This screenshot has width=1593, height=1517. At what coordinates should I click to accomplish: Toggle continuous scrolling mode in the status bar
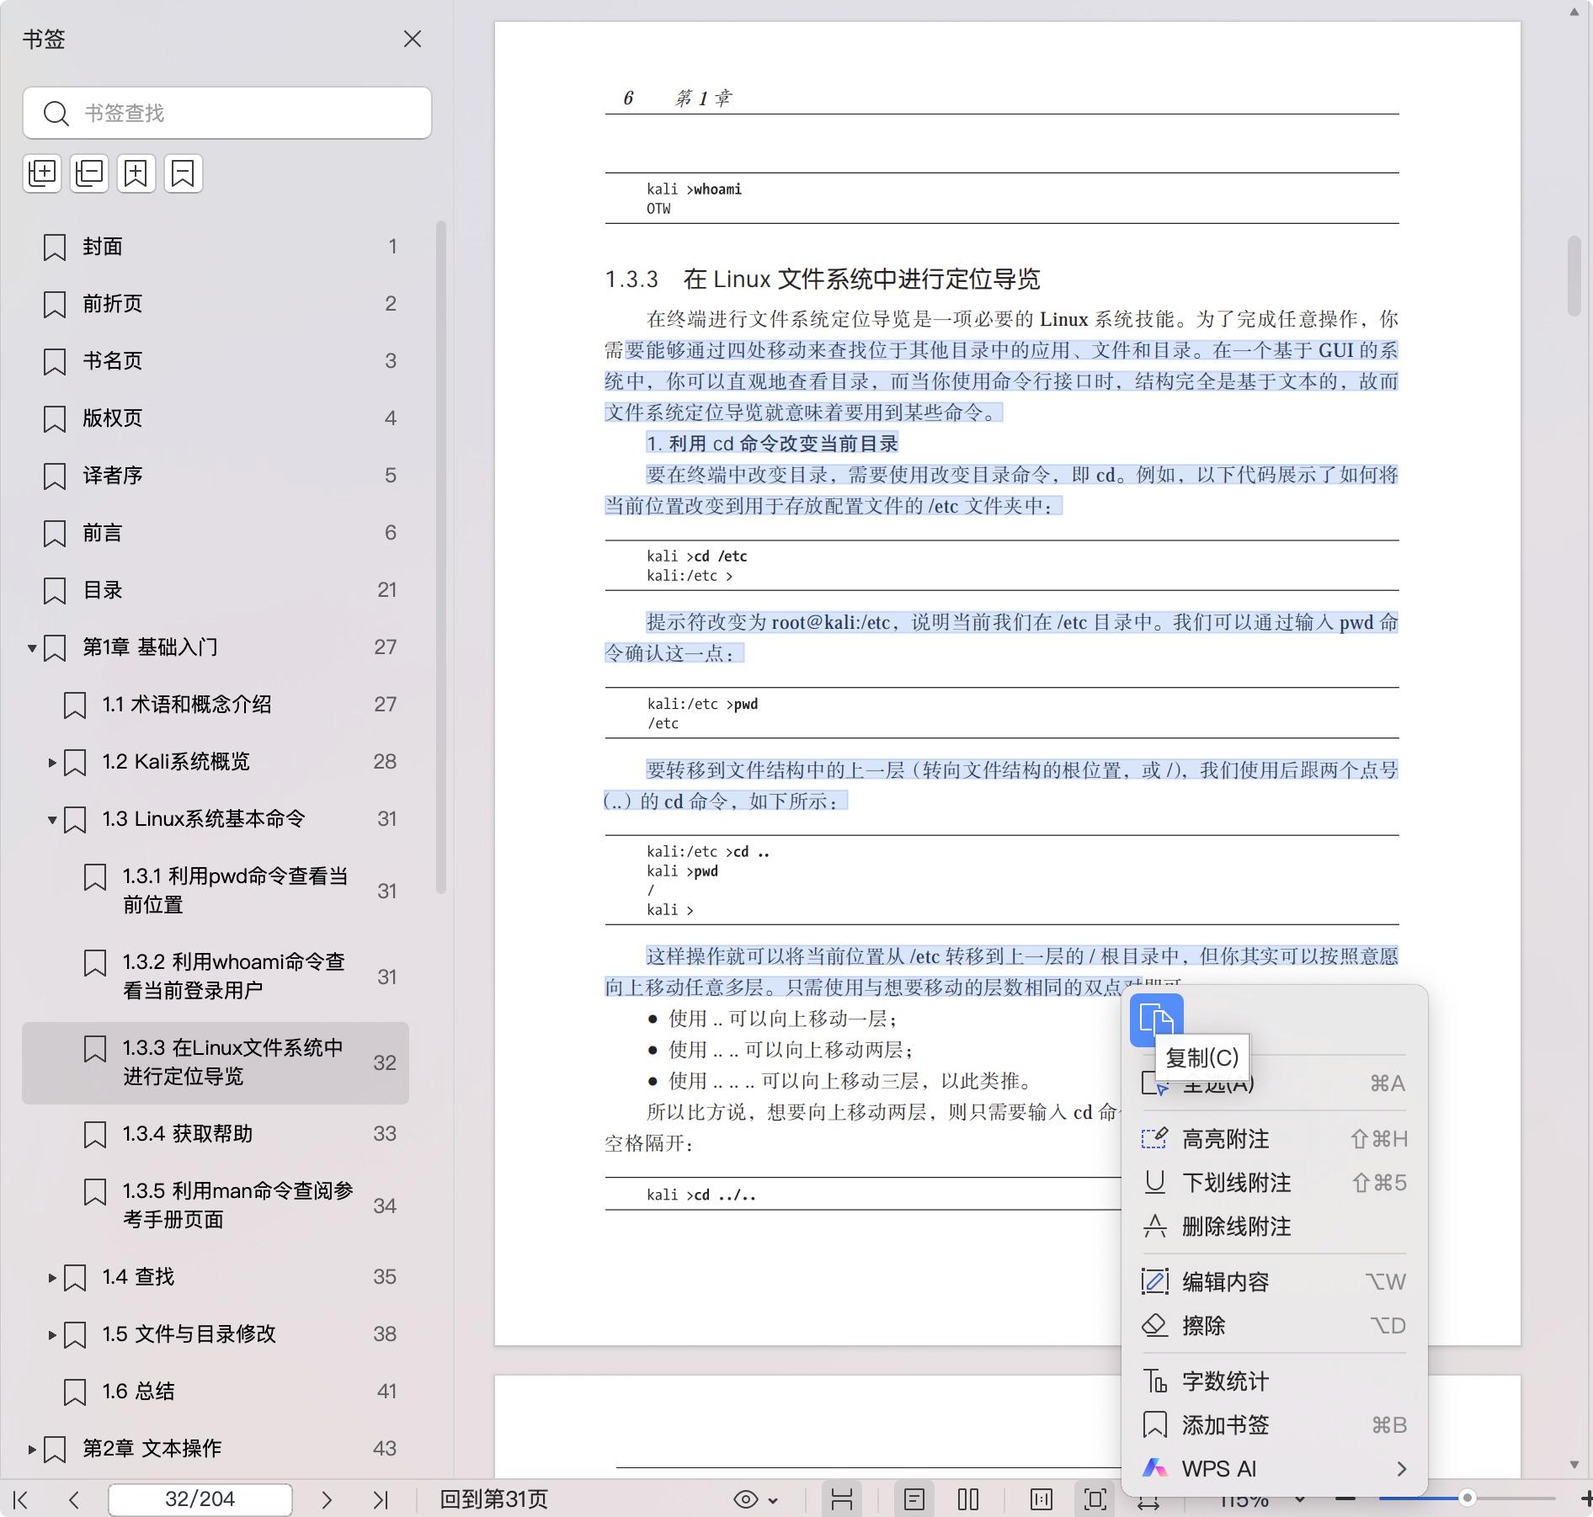click(842, 1499)
